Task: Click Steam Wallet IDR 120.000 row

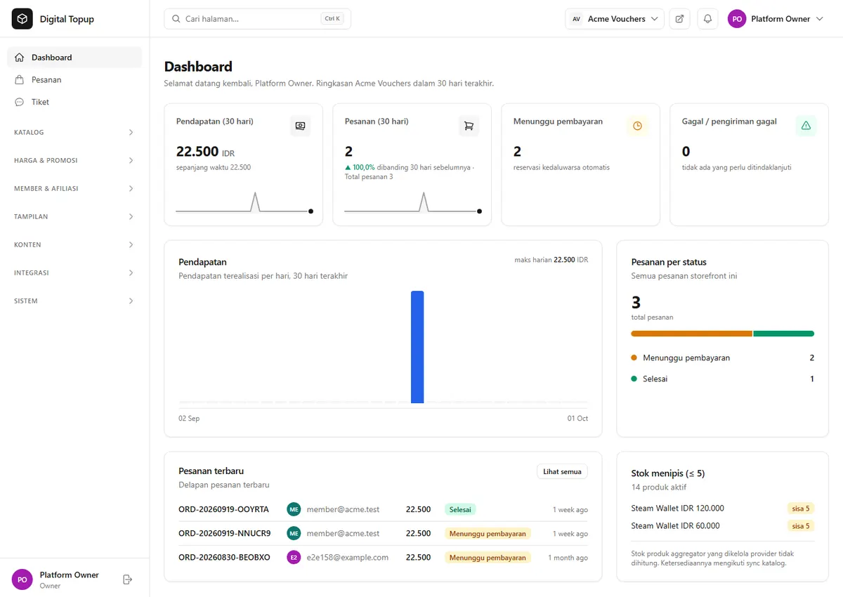Action: pyautogui.click(x=722, y=508)
